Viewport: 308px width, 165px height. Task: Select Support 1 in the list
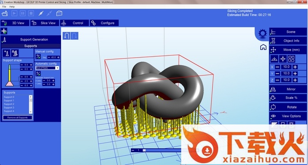(x=9, y=101)
